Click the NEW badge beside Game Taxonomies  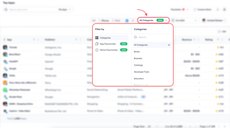tap(124, 50)
